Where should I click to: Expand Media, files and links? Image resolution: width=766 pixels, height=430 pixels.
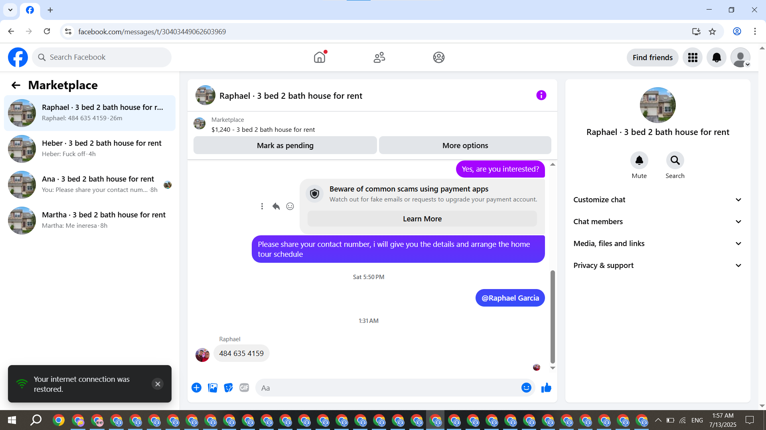(x=657, y=244)
